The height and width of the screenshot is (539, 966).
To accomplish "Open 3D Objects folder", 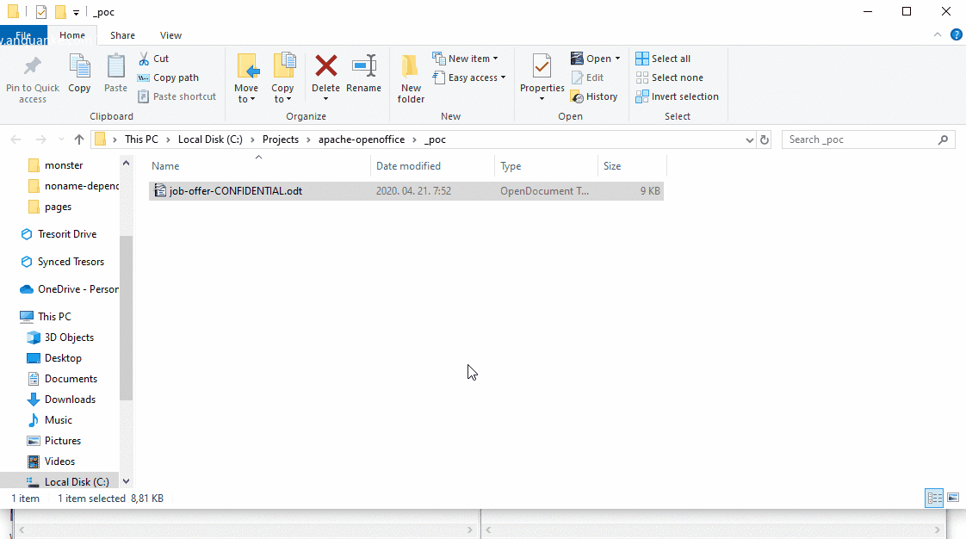I will (x=61, y=338).
